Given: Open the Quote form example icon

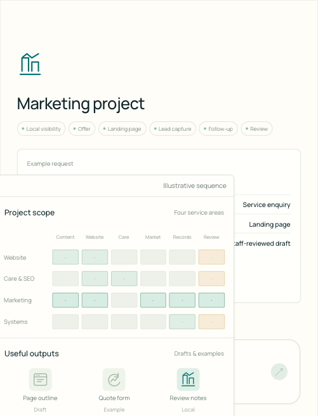Looking at the screenshot, I should [114, 379].
